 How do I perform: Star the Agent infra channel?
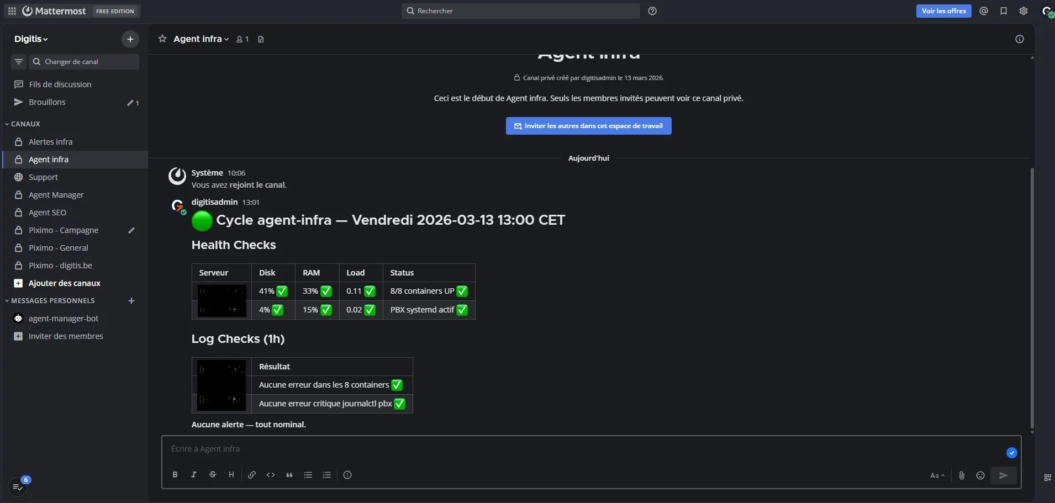(162, 39)
